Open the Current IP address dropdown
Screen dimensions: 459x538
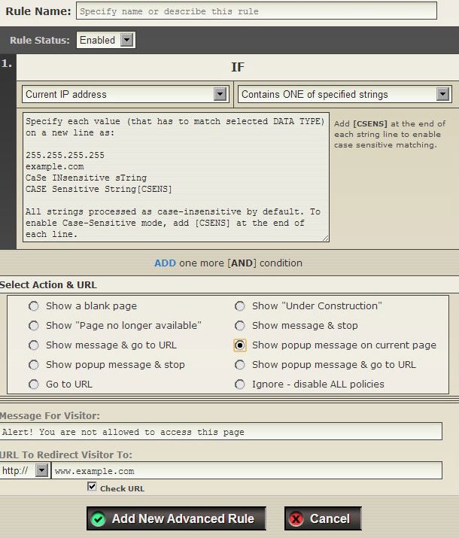coord(125,94)
